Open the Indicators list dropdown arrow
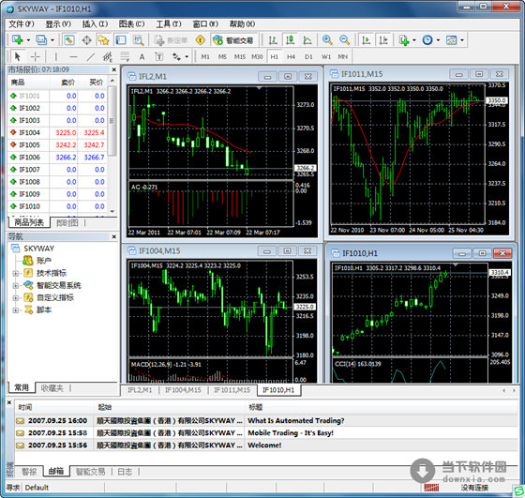Image resolution: width=525 pixels, height=498 pixels. 414,40
